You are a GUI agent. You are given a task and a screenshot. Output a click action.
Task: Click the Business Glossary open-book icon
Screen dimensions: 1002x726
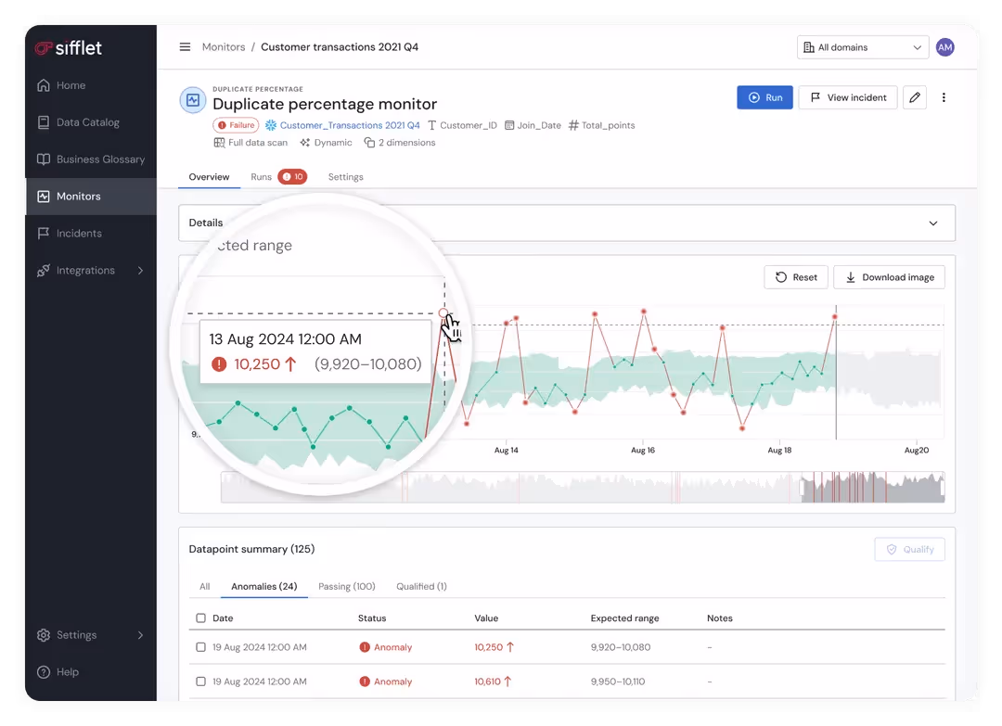[44, 159]
